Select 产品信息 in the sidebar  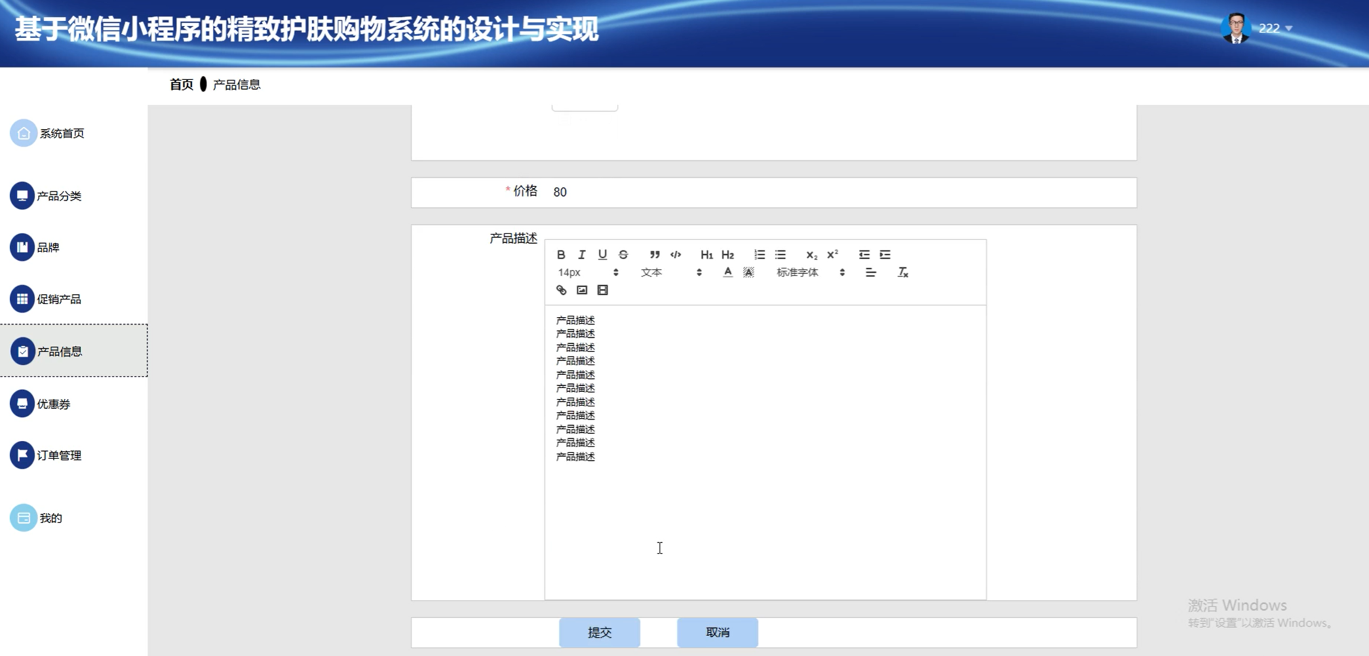(x=73, y=351)
